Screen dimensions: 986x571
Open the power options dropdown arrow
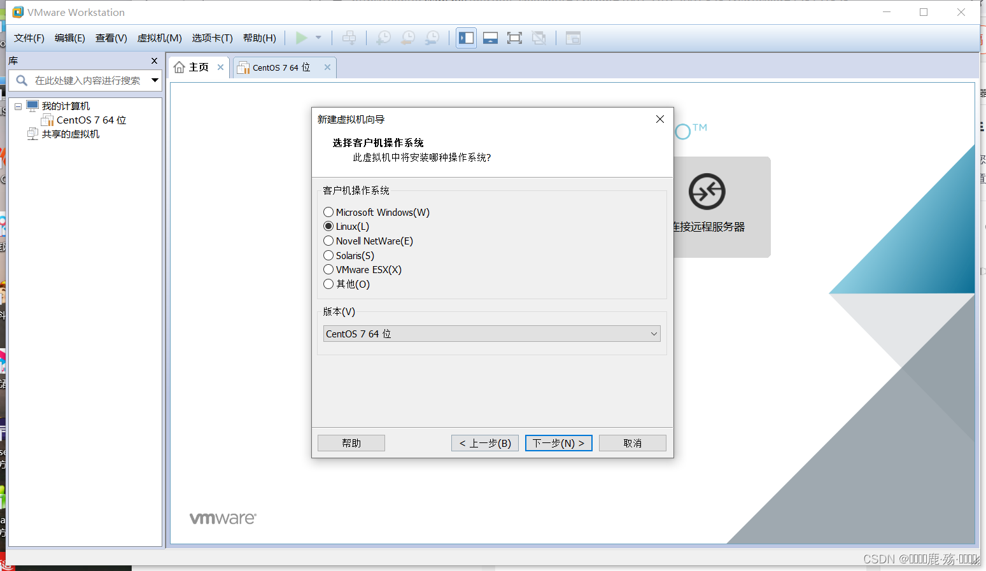318,38
